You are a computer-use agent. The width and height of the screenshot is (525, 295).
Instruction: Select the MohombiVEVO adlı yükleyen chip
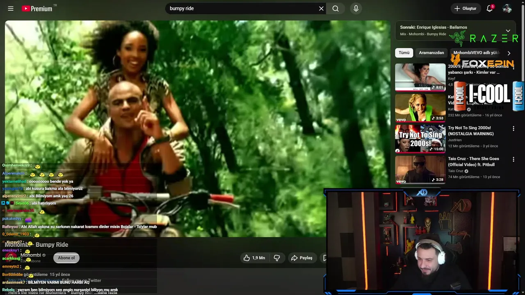tap(477, 53)
